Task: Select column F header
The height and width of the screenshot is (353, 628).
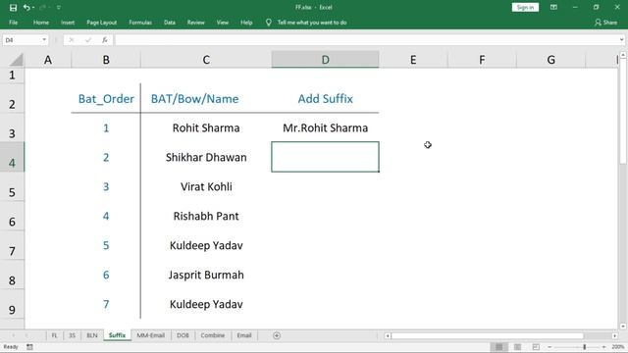Action: 482,60
